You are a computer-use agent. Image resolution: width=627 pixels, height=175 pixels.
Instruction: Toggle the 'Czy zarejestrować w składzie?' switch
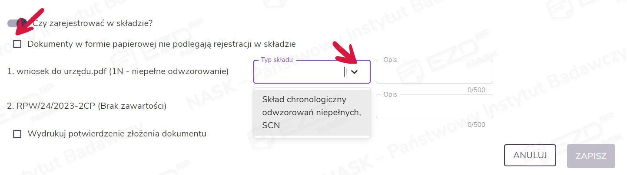point(17,23)
